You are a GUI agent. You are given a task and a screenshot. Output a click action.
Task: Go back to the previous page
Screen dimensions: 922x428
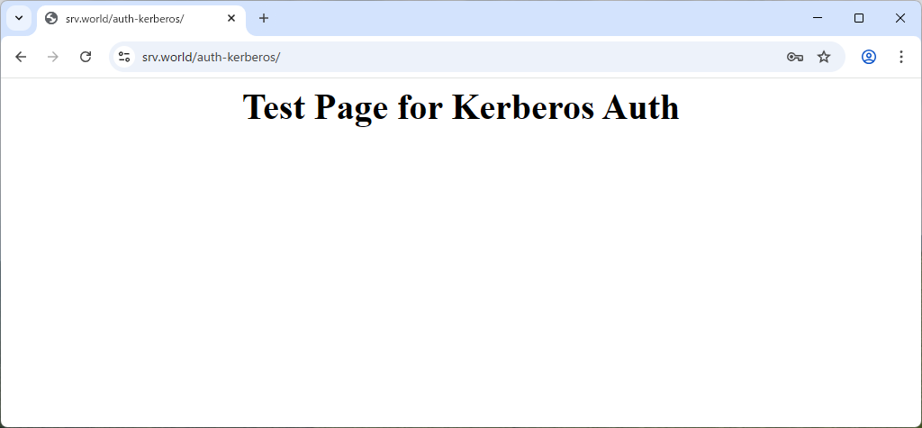tap(21, 57)
